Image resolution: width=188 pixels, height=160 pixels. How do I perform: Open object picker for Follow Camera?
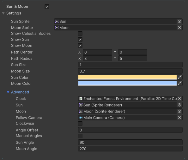click(179, 118)
